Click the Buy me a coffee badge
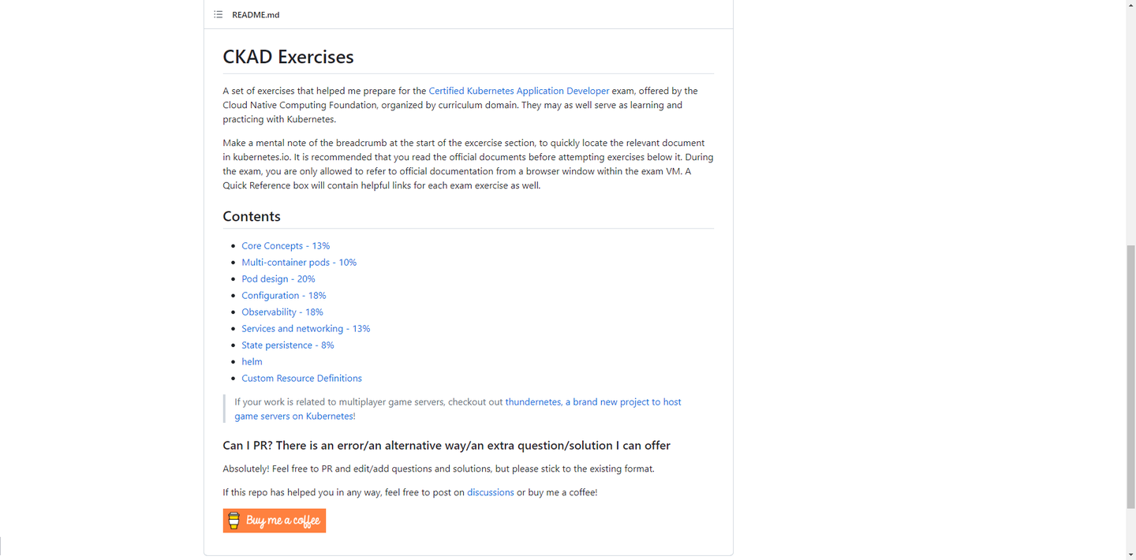Screen dimensions: 1136x560 275,521
